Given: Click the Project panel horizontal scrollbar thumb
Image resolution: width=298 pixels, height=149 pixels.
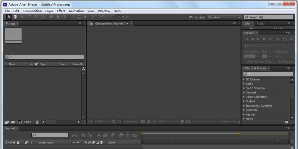Looking at the screenshot, I should coord(51,122).
